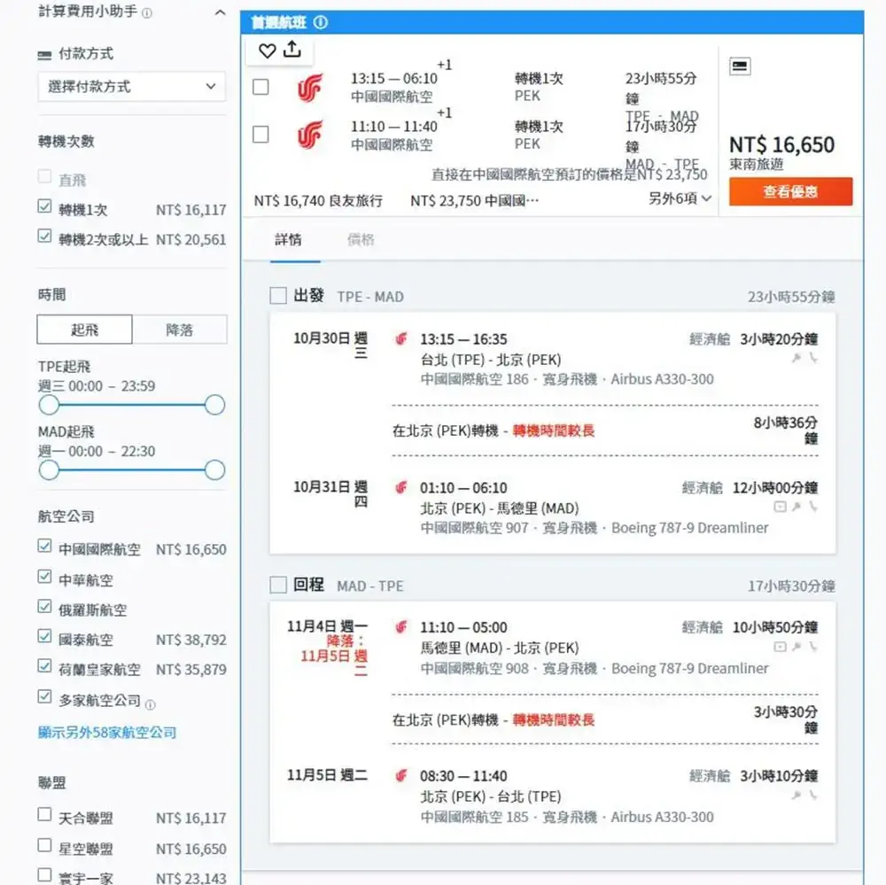The width and height of the screenshot is (886, 885).
Task: Share this flight using the share icon
Action: 292,50
